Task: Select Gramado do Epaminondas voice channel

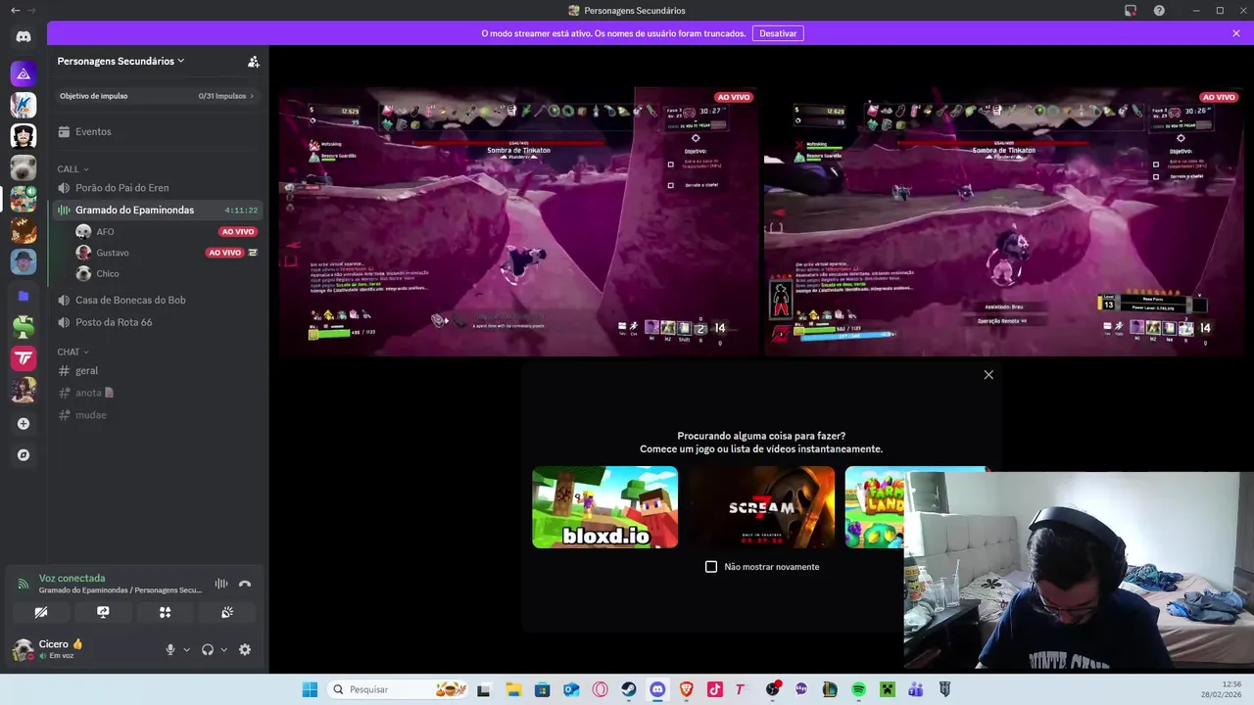Action: pyautogui.click(x=157, y=210)
